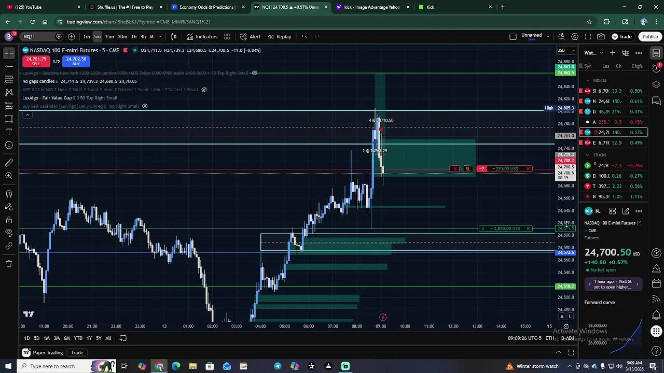Click the compare or add symbol plus

(72, 37)
